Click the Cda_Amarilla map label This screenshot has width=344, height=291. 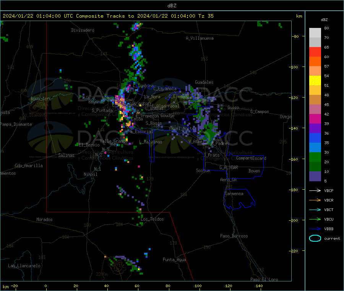point(29,166)
